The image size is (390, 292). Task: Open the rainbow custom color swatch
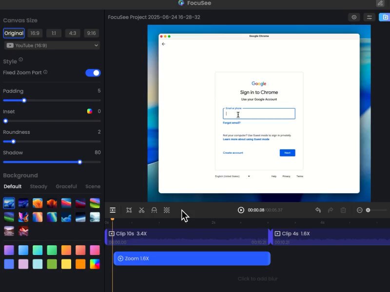(x=95, y=264)
